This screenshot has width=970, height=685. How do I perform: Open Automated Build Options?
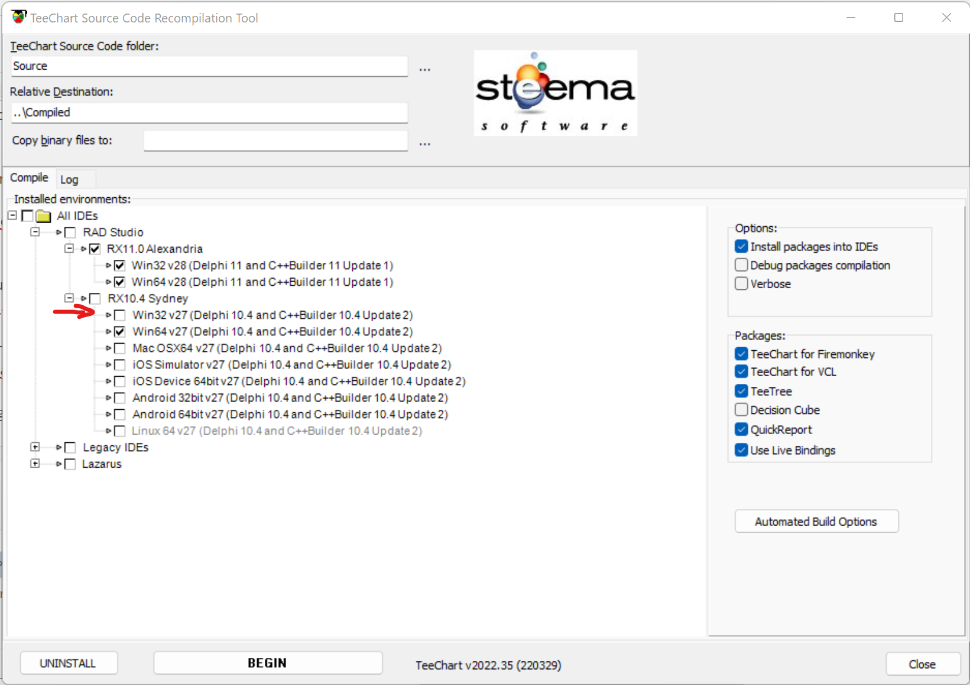coord(816,521)
